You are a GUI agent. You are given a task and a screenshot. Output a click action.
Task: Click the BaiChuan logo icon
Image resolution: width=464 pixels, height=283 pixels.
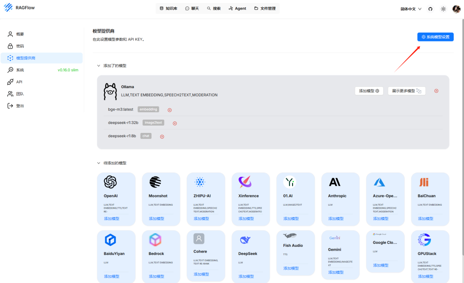coord(424,182)
